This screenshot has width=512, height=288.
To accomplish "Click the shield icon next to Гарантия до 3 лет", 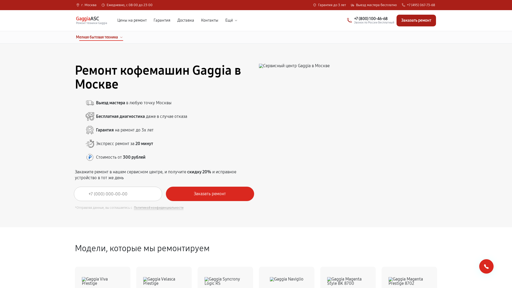I will 315,5.
